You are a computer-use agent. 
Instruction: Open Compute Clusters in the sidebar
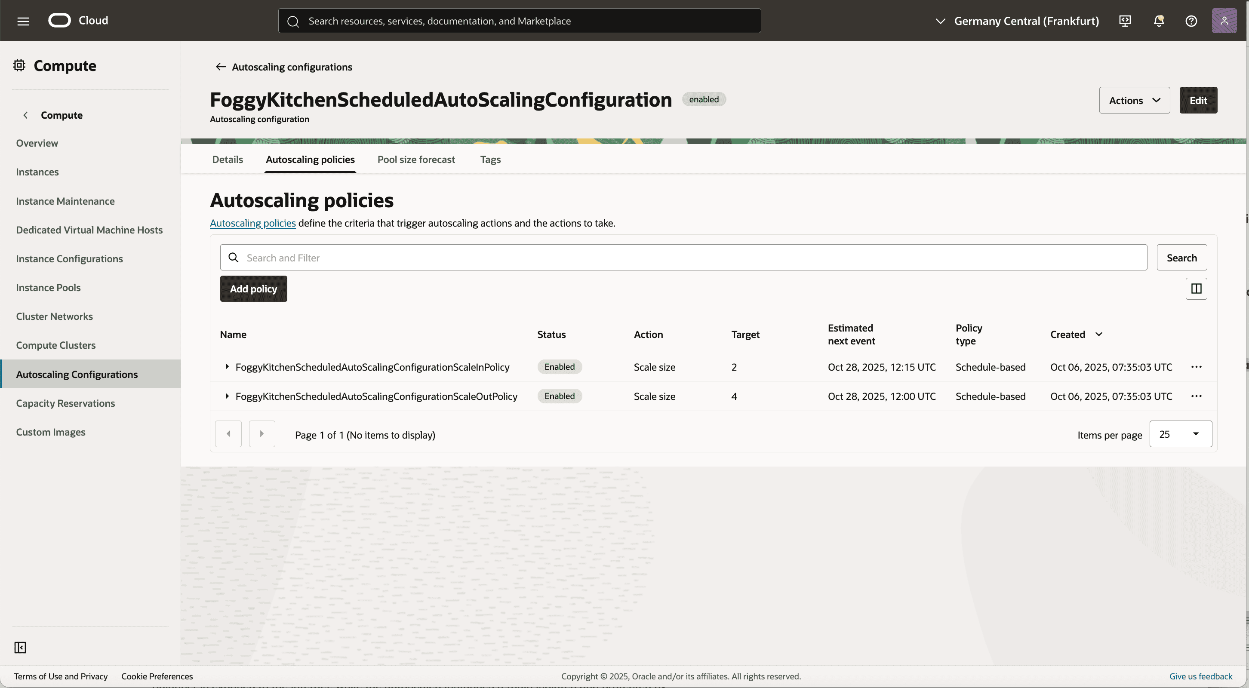tap(56, 345)
